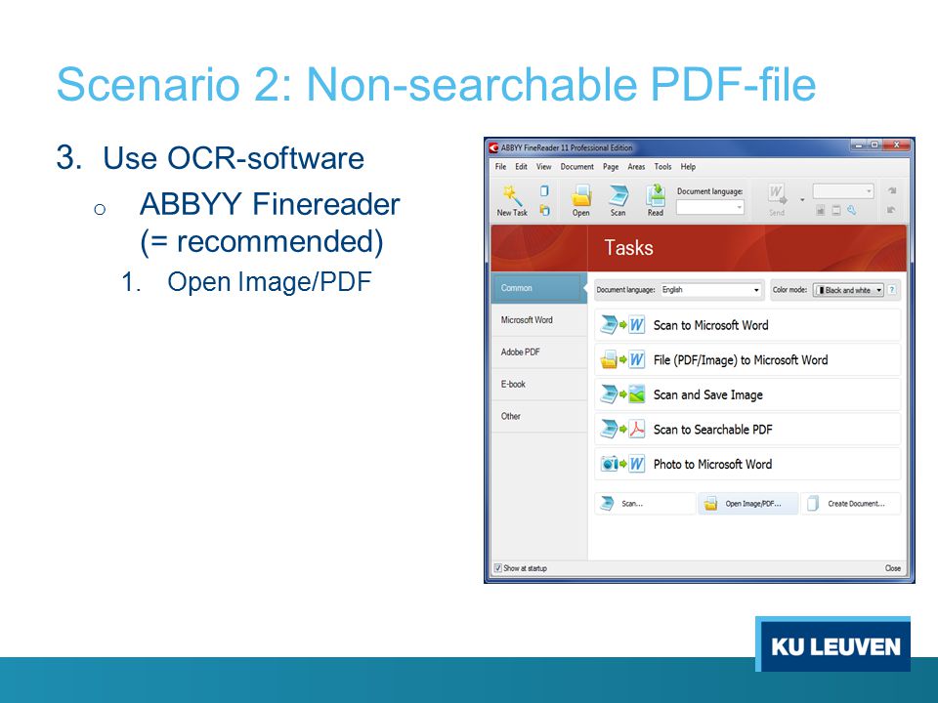938x703 pixels.
Task: Toggle the Show at startup checkbox
Action: point(497,568)
